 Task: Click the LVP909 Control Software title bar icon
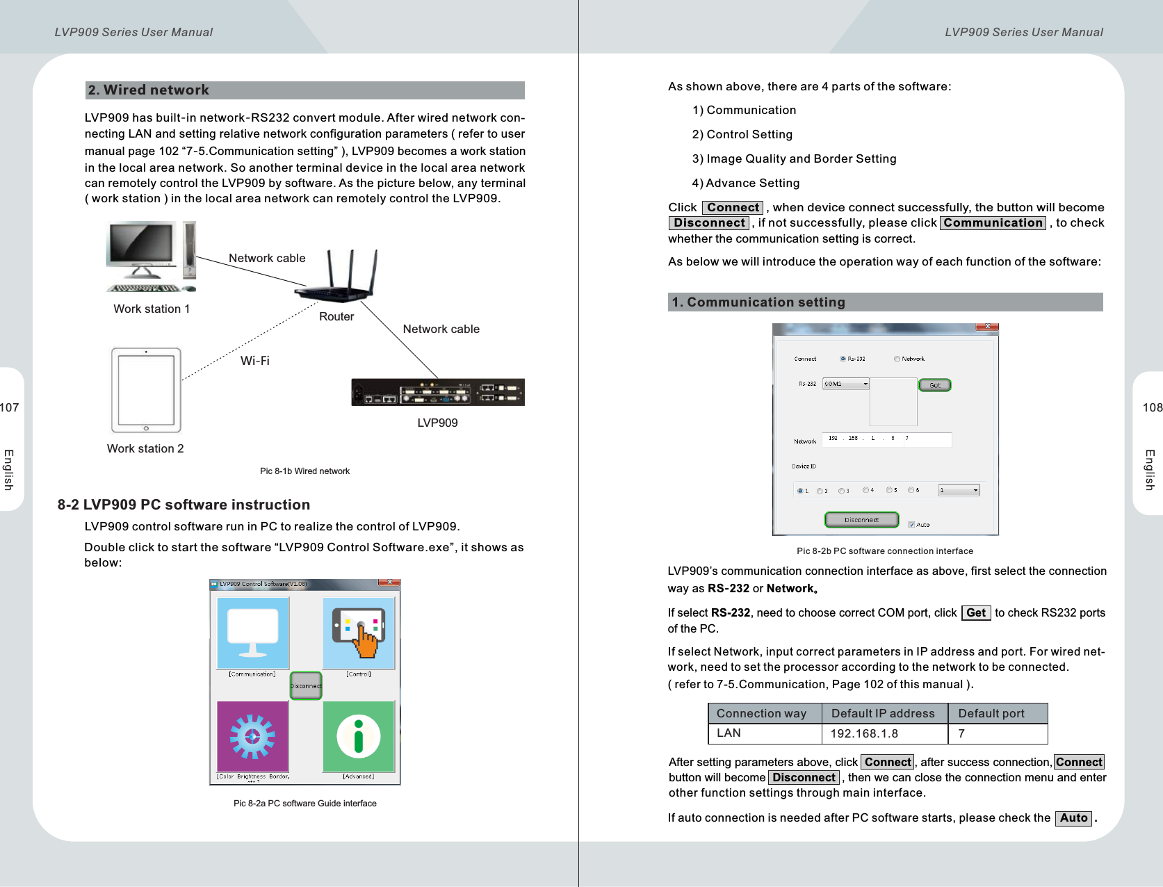point(215,584)
